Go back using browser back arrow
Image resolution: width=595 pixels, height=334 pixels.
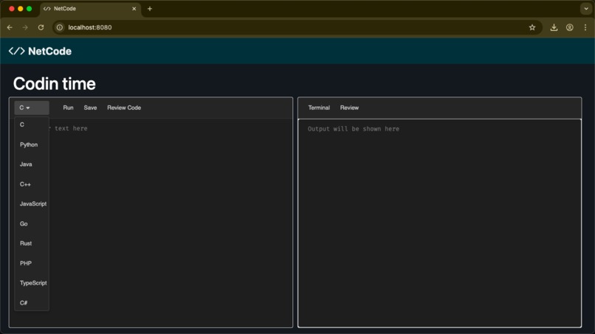tap(10, 27)
